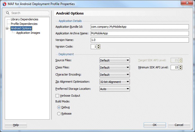
Task: Decrease Version Code with down arrow
Action: (x=98, y=48)
